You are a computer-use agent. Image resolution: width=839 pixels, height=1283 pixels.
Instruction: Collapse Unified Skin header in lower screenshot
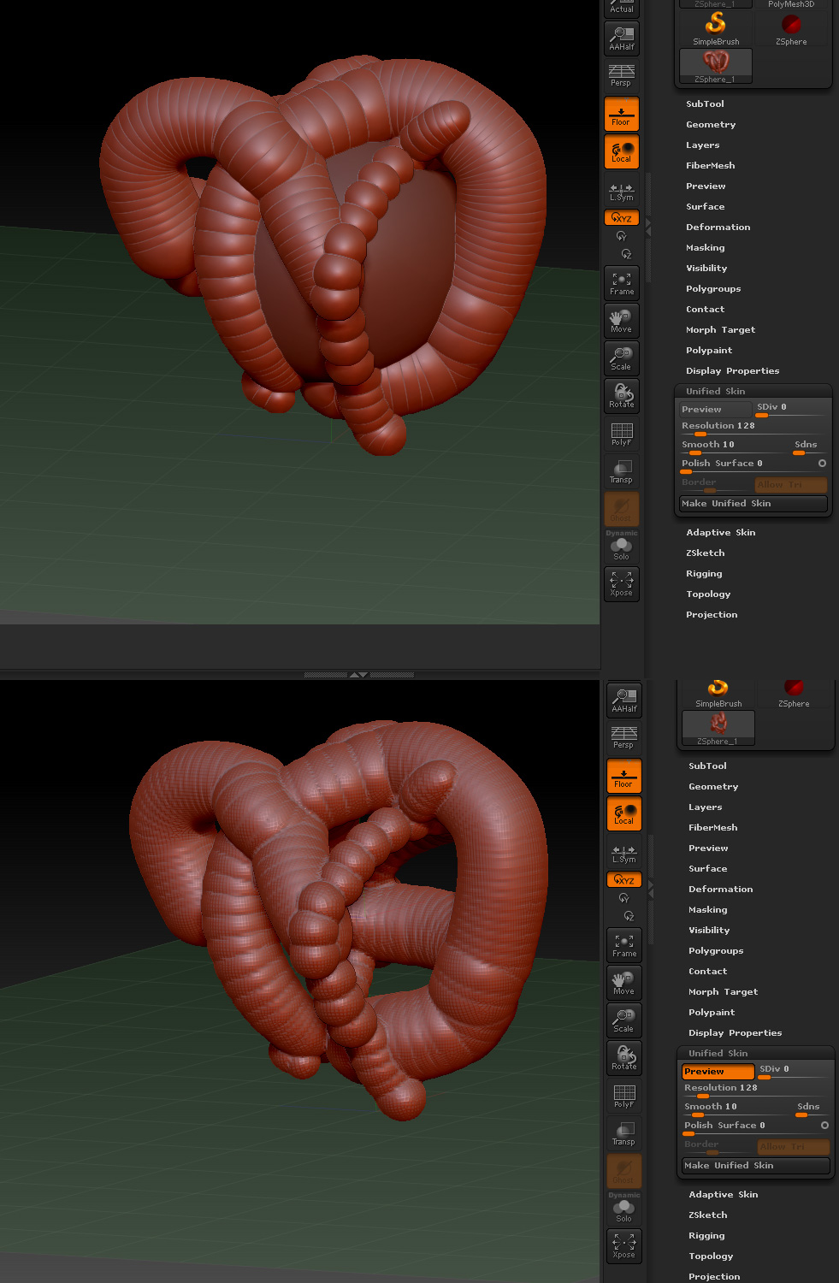[718, 1054]
